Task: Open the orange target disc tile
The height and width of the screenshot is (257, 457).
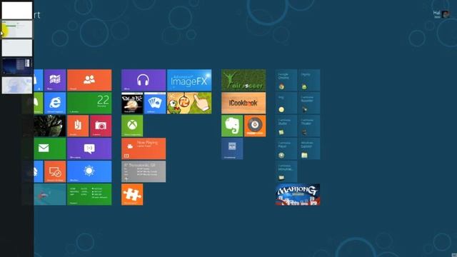Action: pyautogui.click(x=255, y=126)
